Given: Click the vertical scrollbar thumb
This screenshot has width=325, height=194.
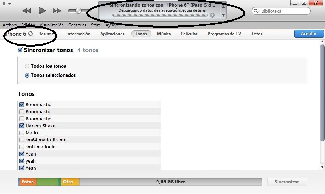Looking at the screenshot, I should click(x=322, y=93).
